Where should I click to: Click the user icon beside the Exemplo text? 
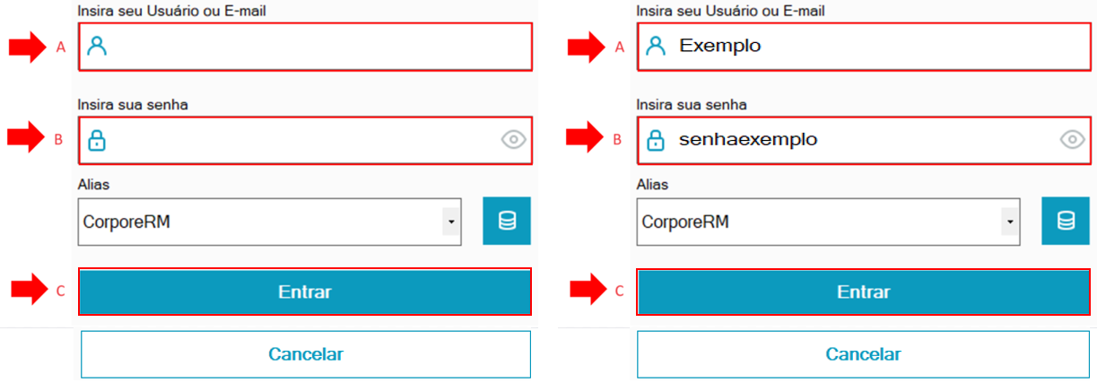click(x=656, y=46)
